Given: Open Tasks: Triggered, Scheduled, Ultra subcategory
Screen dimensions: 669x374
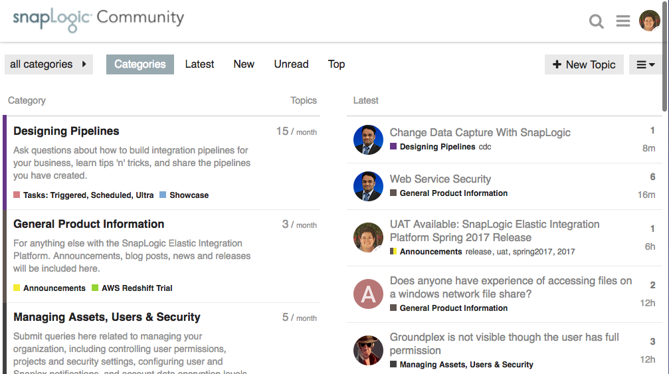Looking at the screenshot, I should click(88, 195).
